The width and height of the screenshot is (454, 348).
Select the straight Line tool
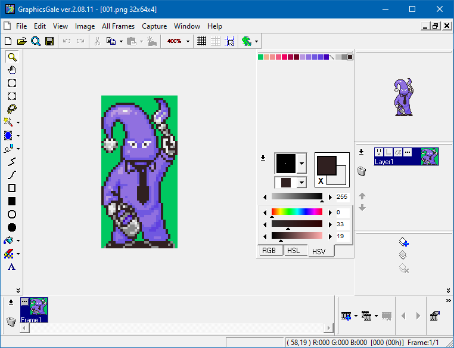coord(12,162)
